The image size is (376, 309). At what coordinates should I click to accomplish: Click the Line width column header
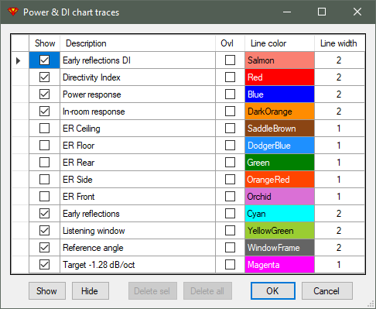(340, 43)
